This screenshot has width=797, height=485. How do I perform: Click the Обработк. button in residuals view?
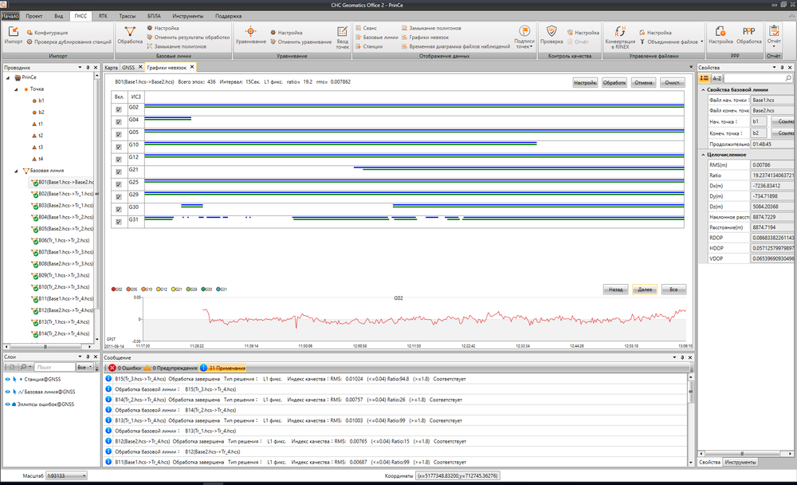614,82
